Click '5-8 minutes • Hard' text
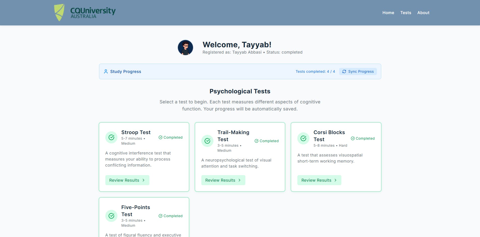The image size is (480, 237). 330,145
